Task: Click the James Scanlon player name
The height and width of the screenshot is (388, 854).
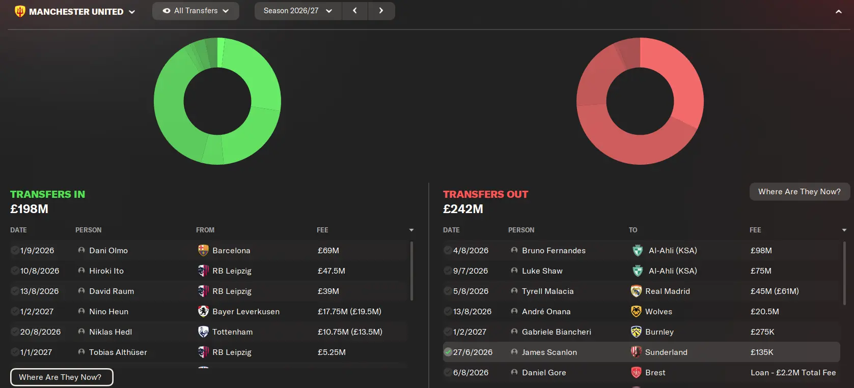Action: 549,352
